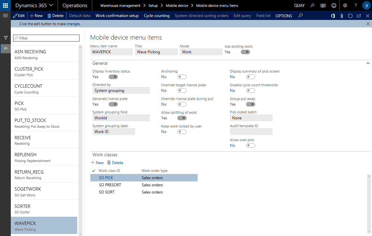Toggle Keep work locked by user
372x236 pixels.
182,132
